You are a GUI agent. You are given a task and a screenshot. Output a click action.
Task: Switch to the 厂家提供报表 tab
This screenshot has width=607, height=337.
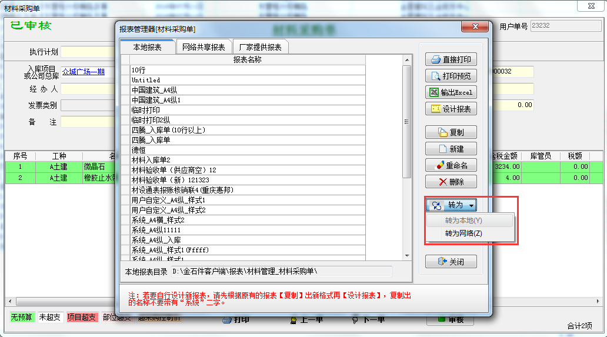pos(261,47)
